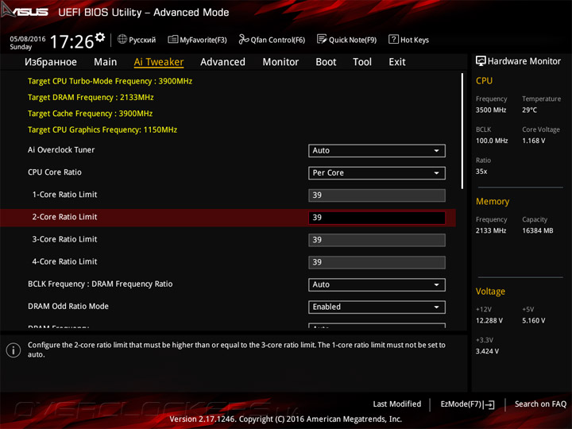Click the info icon beside help text
This screenshot has width=572, height=429.
(14, 350)
